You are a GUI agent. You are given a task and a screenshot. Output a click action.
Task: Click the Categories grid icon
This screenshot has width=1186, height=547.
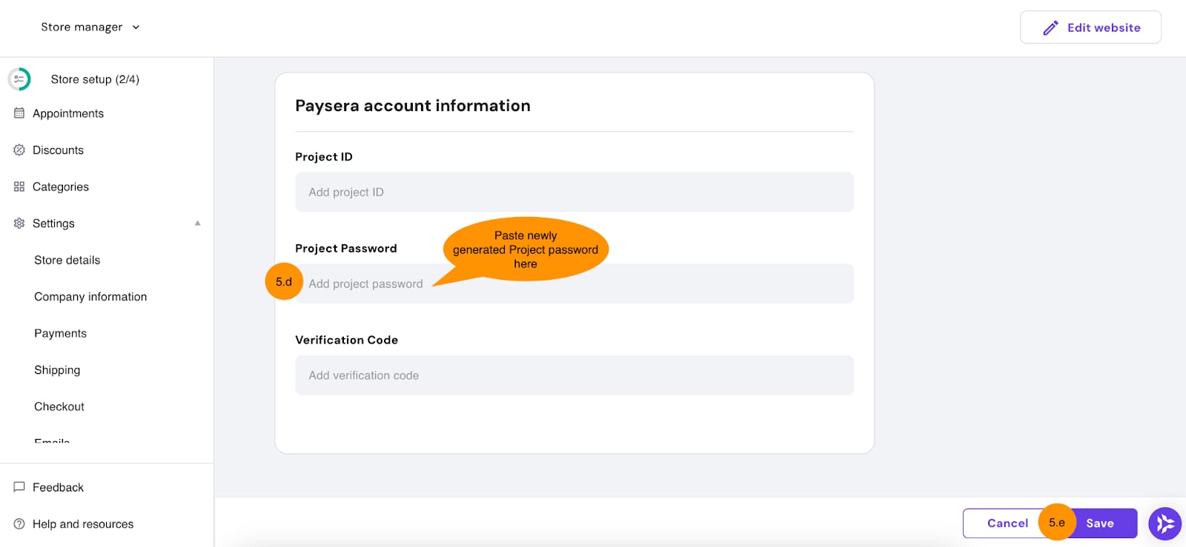[x=19, y=187]
